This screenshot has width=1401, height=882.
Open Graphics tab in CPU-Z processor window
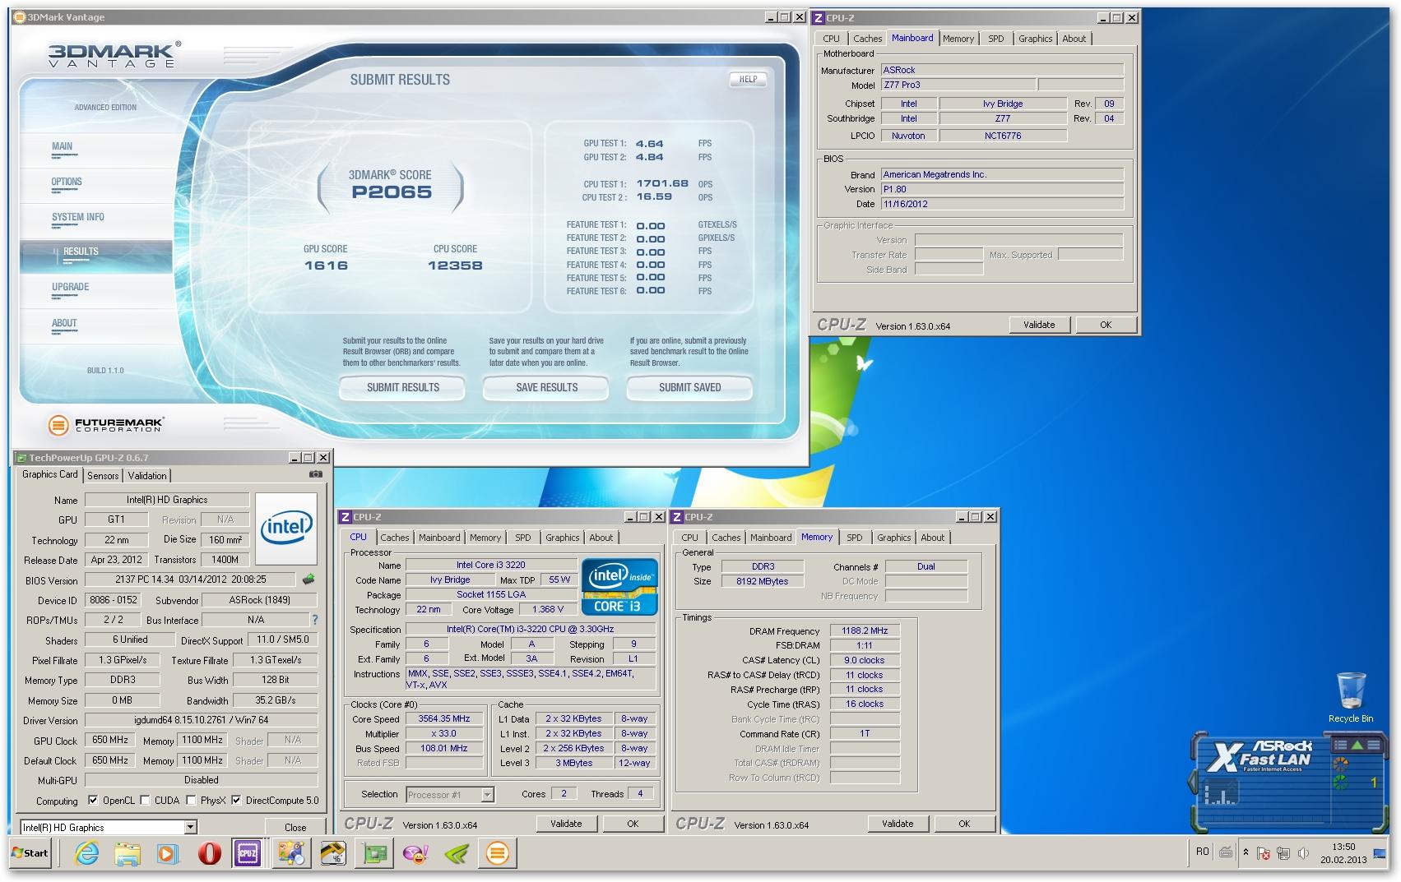coord(562,538)
